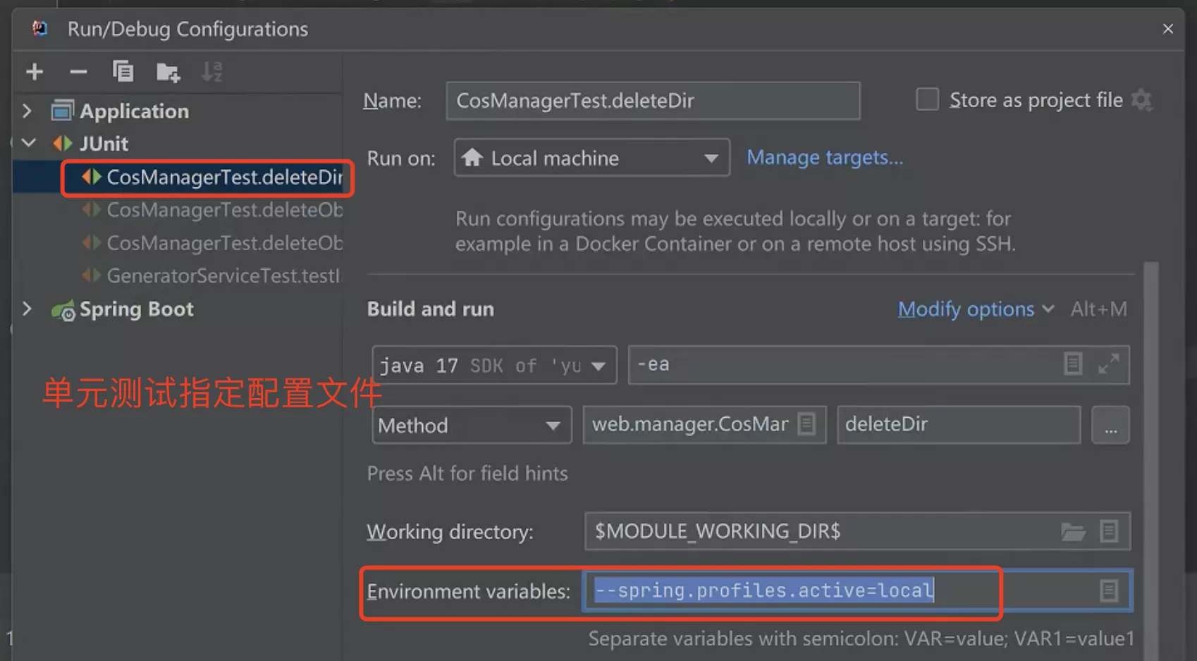This screenshot has width=1197, height=661.
Task: Edit environment variables list icon
Action: 1109,591
